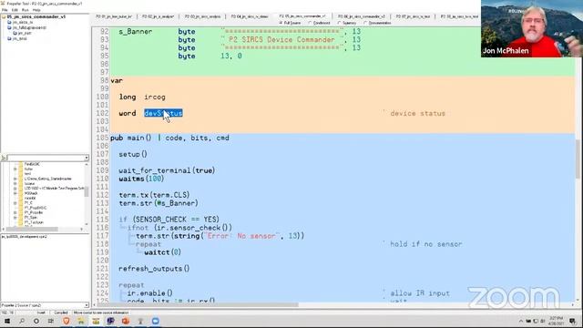The image size is (583, 328).
Task: Select the FlexBASIC folder
Action: [x=32, y=164]
